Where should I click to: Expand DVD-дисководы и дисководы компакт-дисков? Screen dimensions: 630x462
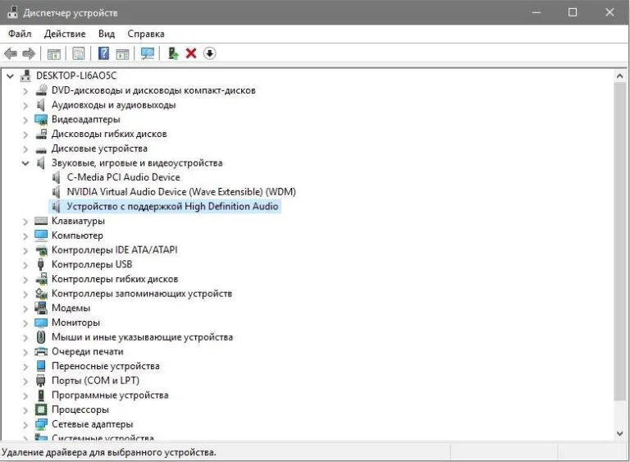pos(25,91)
